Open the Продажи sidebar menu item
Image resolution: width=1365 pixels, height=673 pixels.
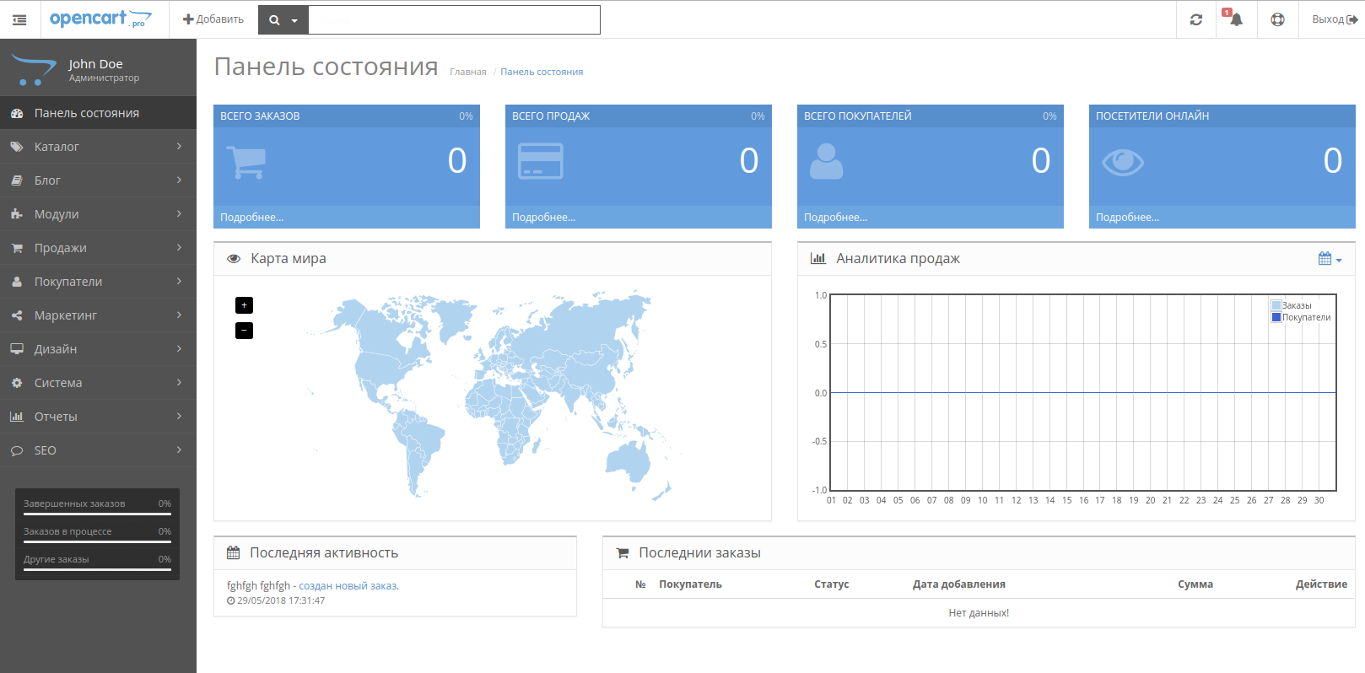(x=98, y=248)
